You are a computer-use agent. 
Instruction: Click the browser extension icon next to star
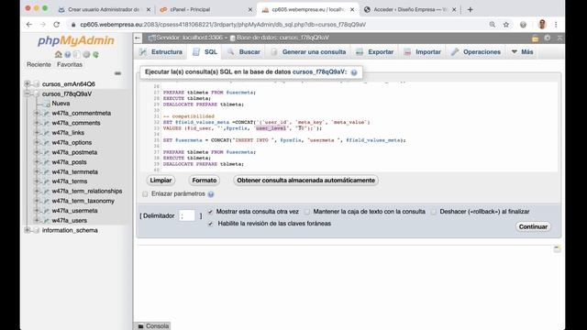(x=523, y=25)
